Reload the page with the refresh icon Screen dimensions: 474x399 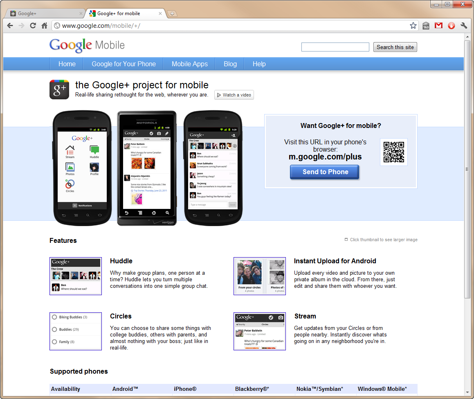(33, 25)
